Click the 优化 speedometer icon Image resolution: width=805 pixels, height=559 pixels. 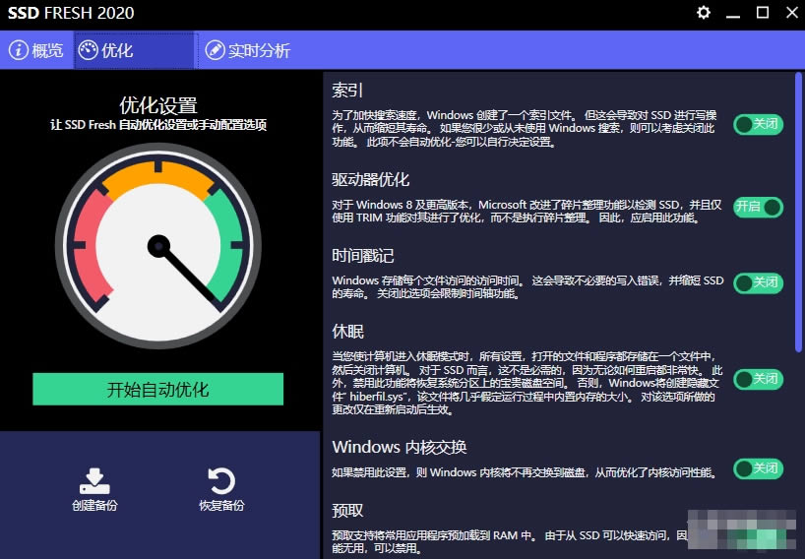pos(89,50)
